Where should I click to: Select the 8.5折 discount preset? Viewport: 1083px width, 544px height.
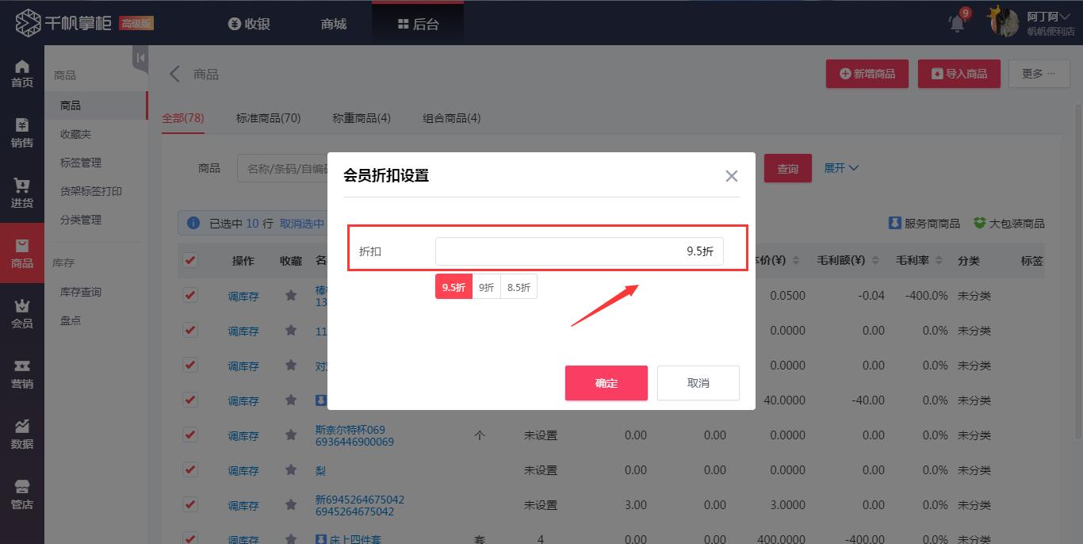coord(518,287)
